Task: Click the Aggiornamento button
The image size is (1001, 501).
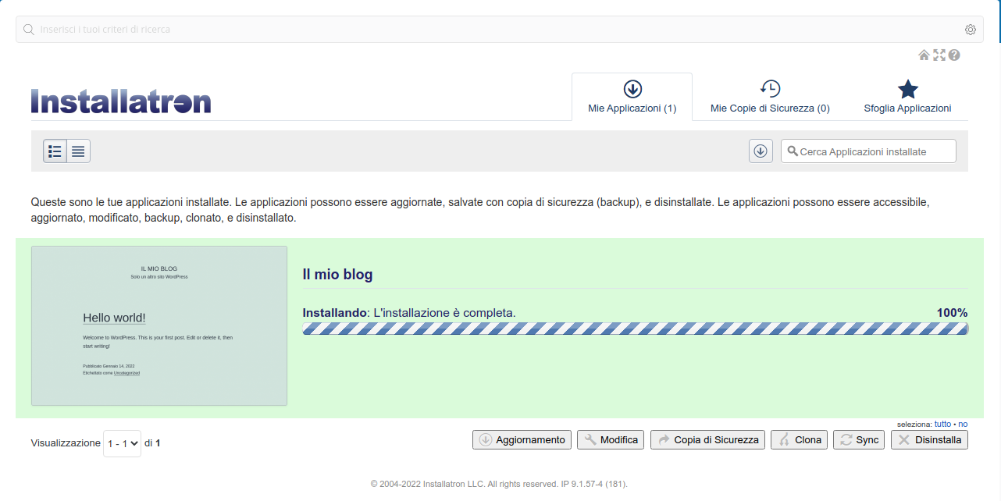Action: point(522,440)
